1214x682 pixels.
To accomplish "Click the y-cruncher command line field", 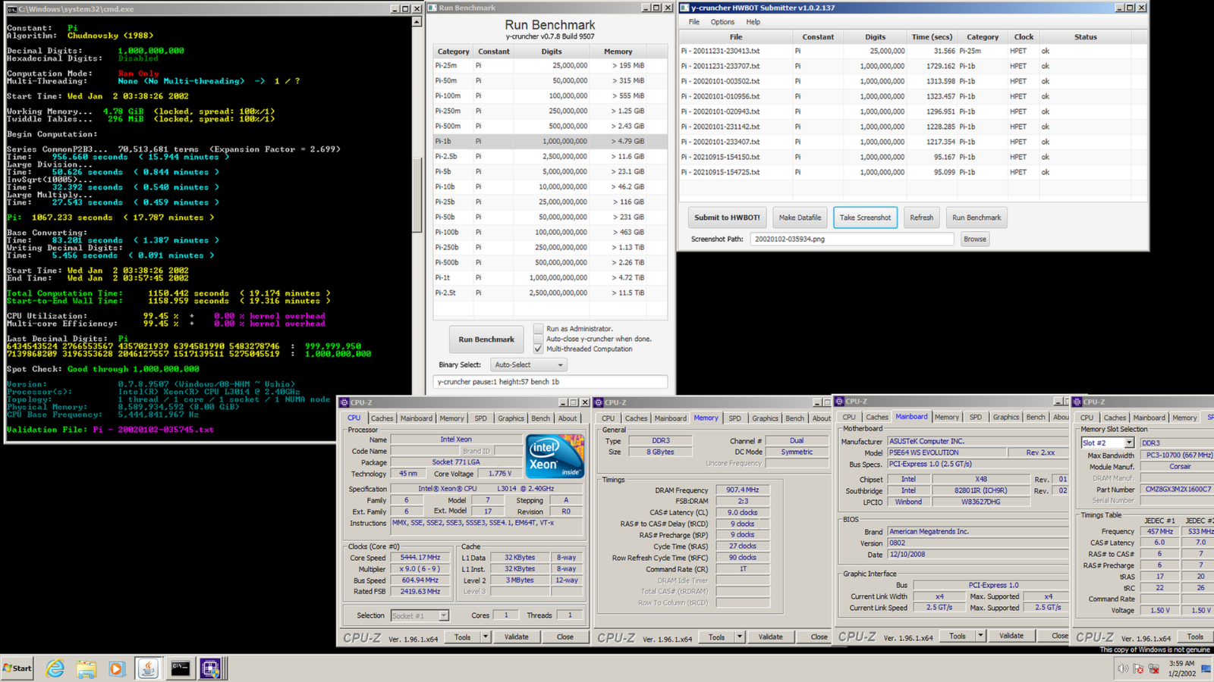I will (x=550, y=382).
